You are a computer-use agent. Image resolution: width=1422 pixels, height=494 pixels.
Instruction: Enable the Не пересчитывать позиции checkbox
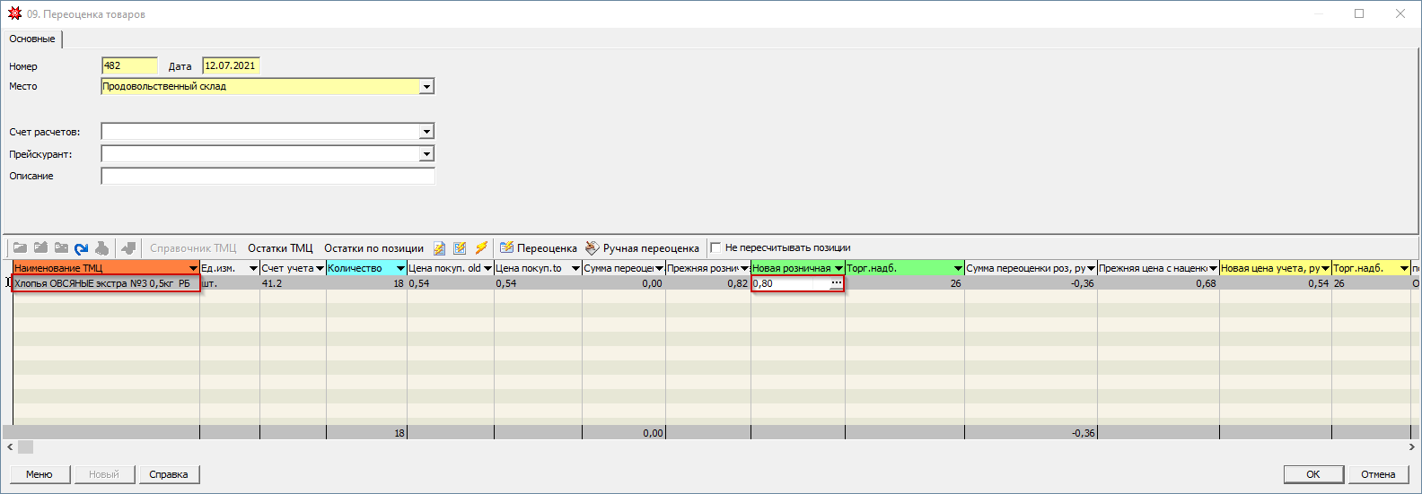[715, 248]
